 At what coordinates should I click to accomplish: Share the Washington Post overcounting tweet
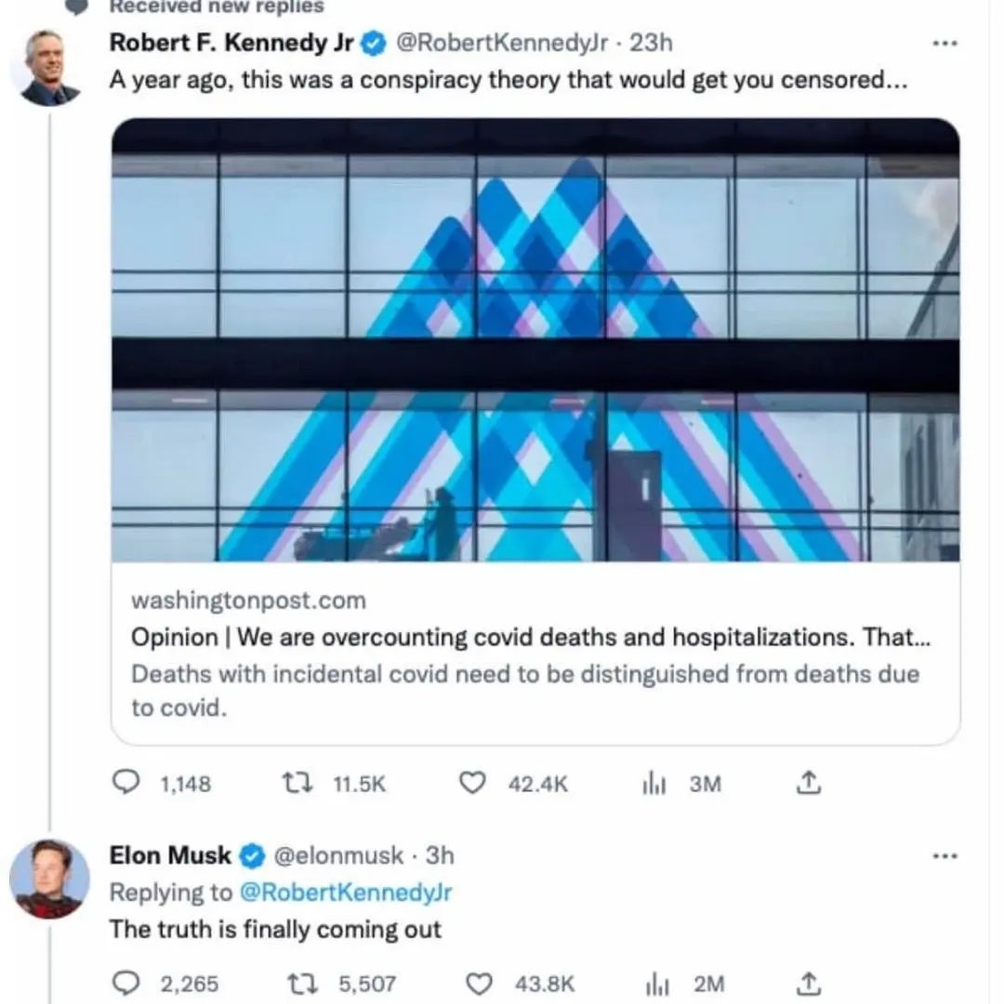[809, 784]
